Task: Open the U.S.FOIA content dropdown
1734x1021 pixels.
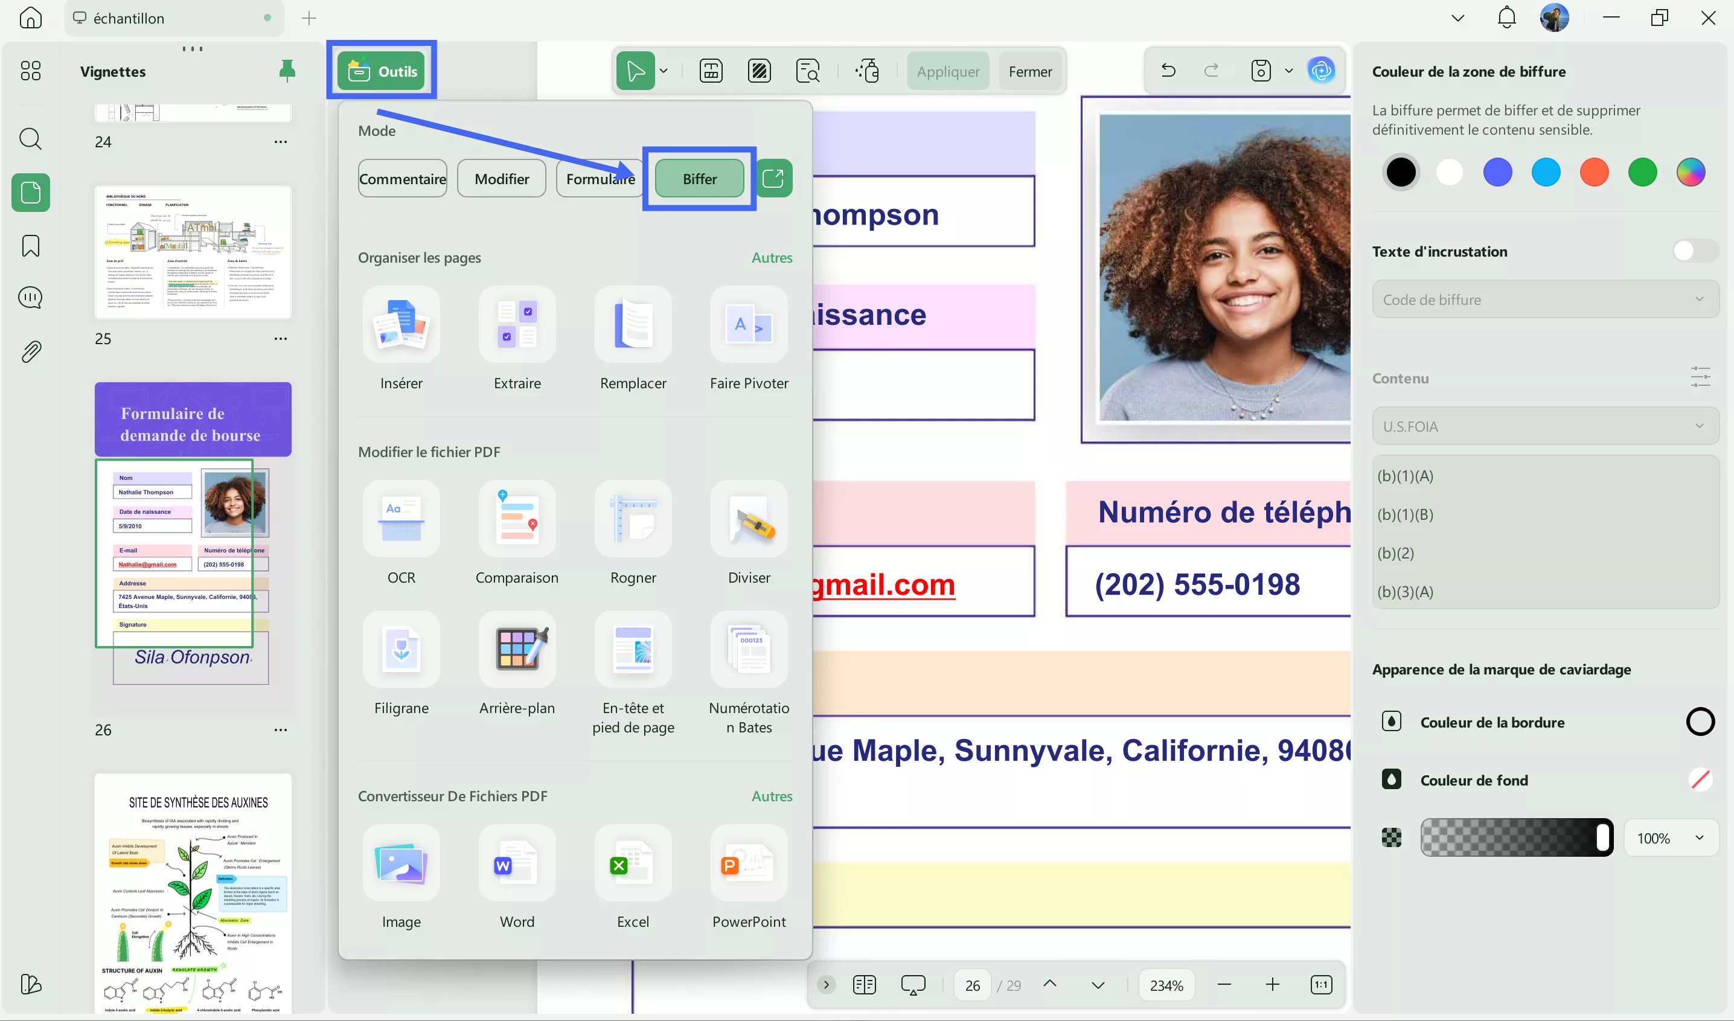Action: coord(1545,426)
